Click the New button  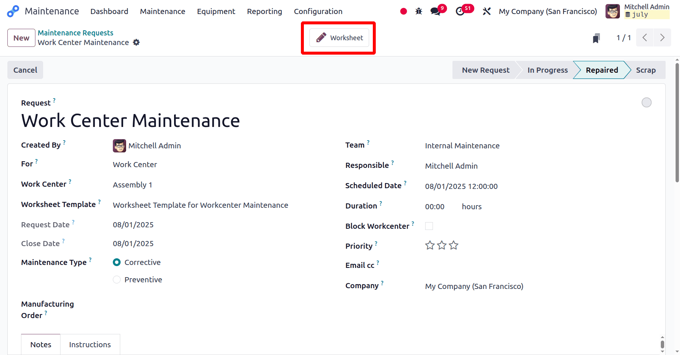[21, 38]
